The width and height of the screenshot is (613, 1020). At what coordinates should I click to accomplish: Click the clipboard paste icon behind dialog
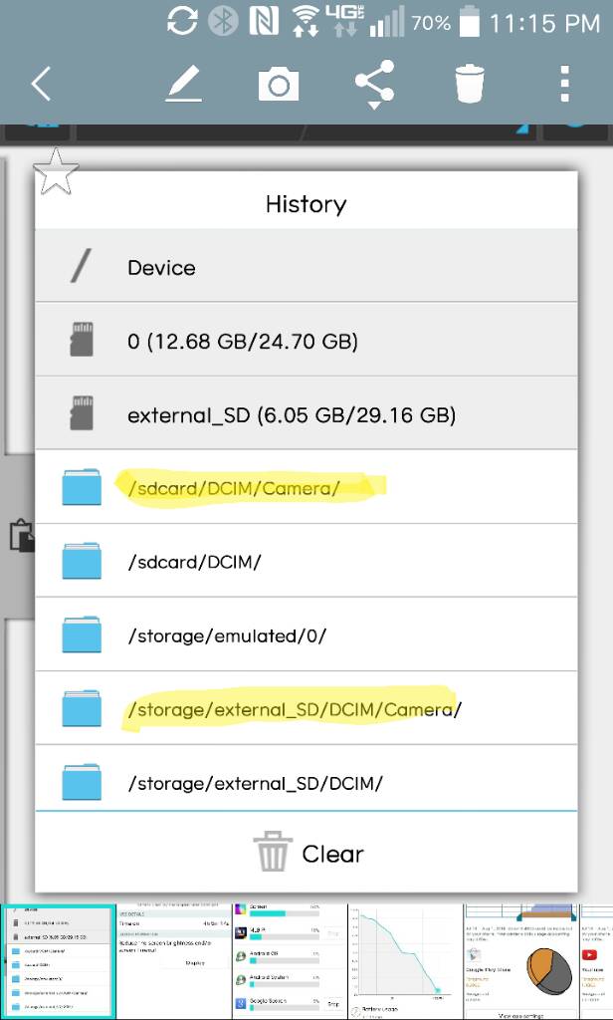pyautogui.click(x=21, y=535)
